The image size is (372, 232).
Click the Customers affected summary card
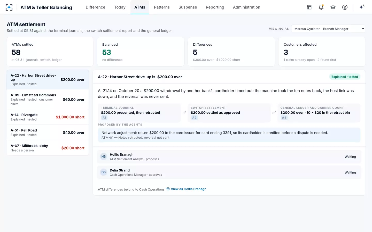click(322, 52)
